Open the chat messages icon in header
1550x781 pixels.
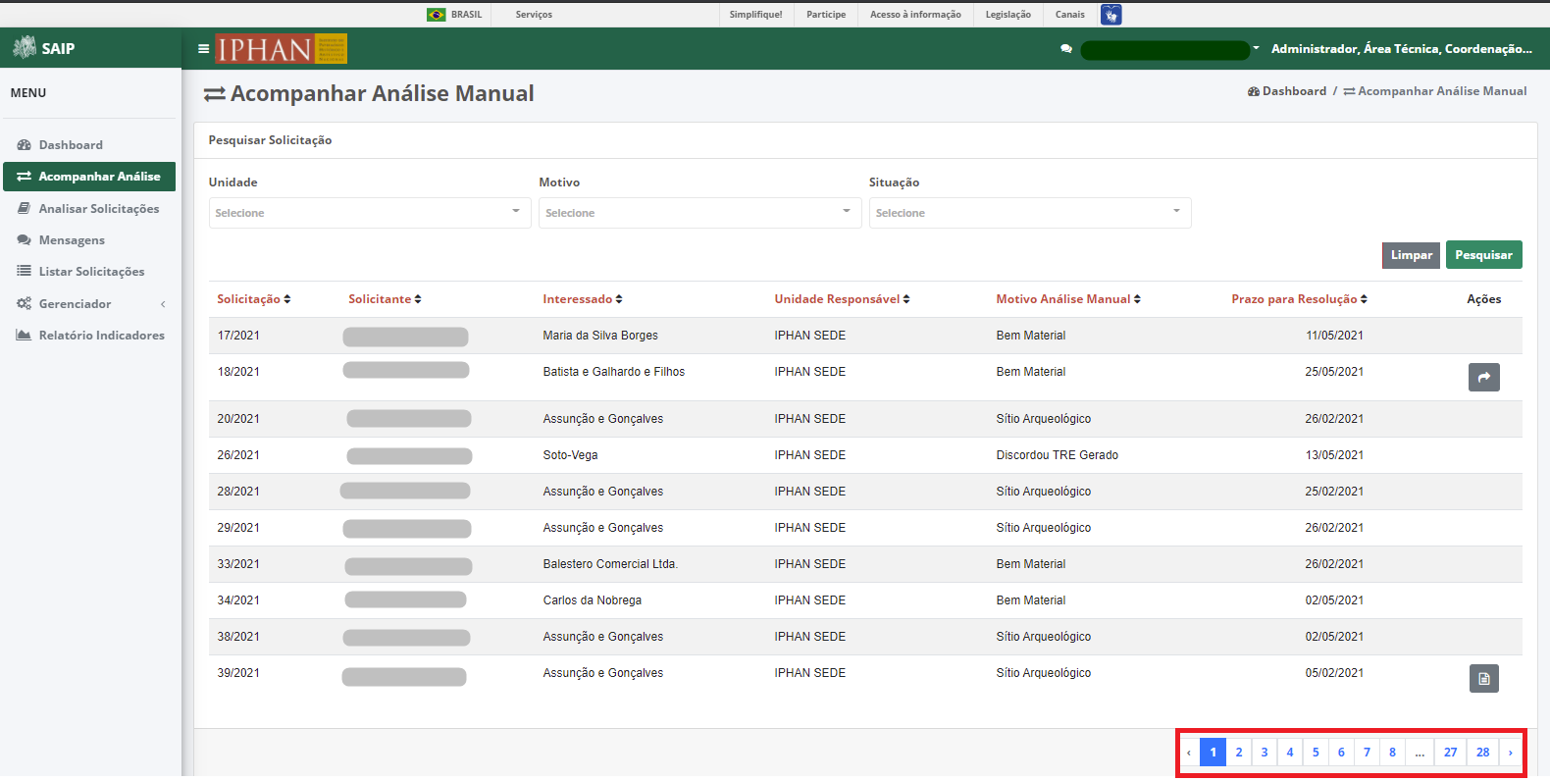(x=1066, y=49)
